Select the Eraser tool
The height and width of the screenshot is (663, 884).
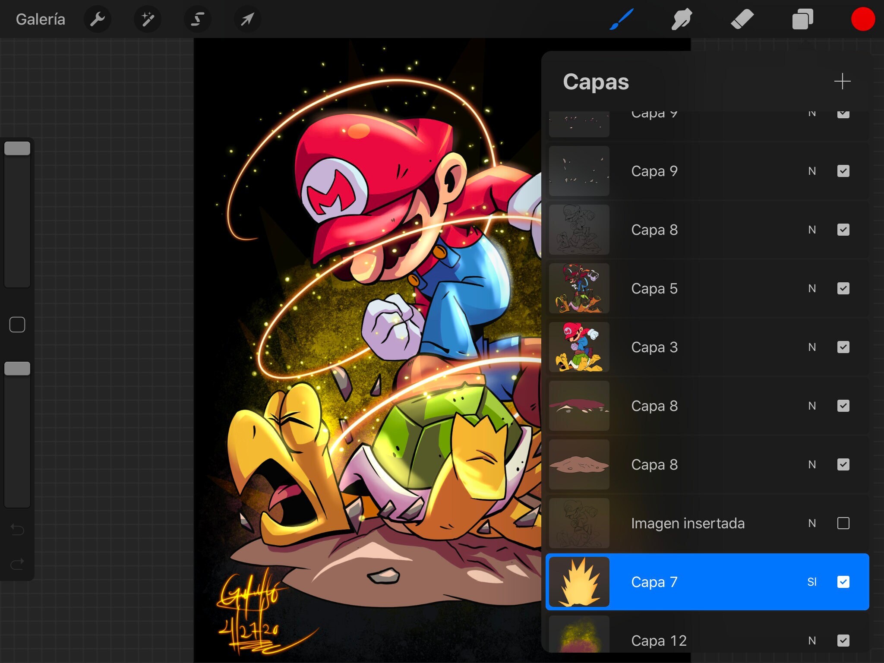pyautogui.click(x=742, y=19)
